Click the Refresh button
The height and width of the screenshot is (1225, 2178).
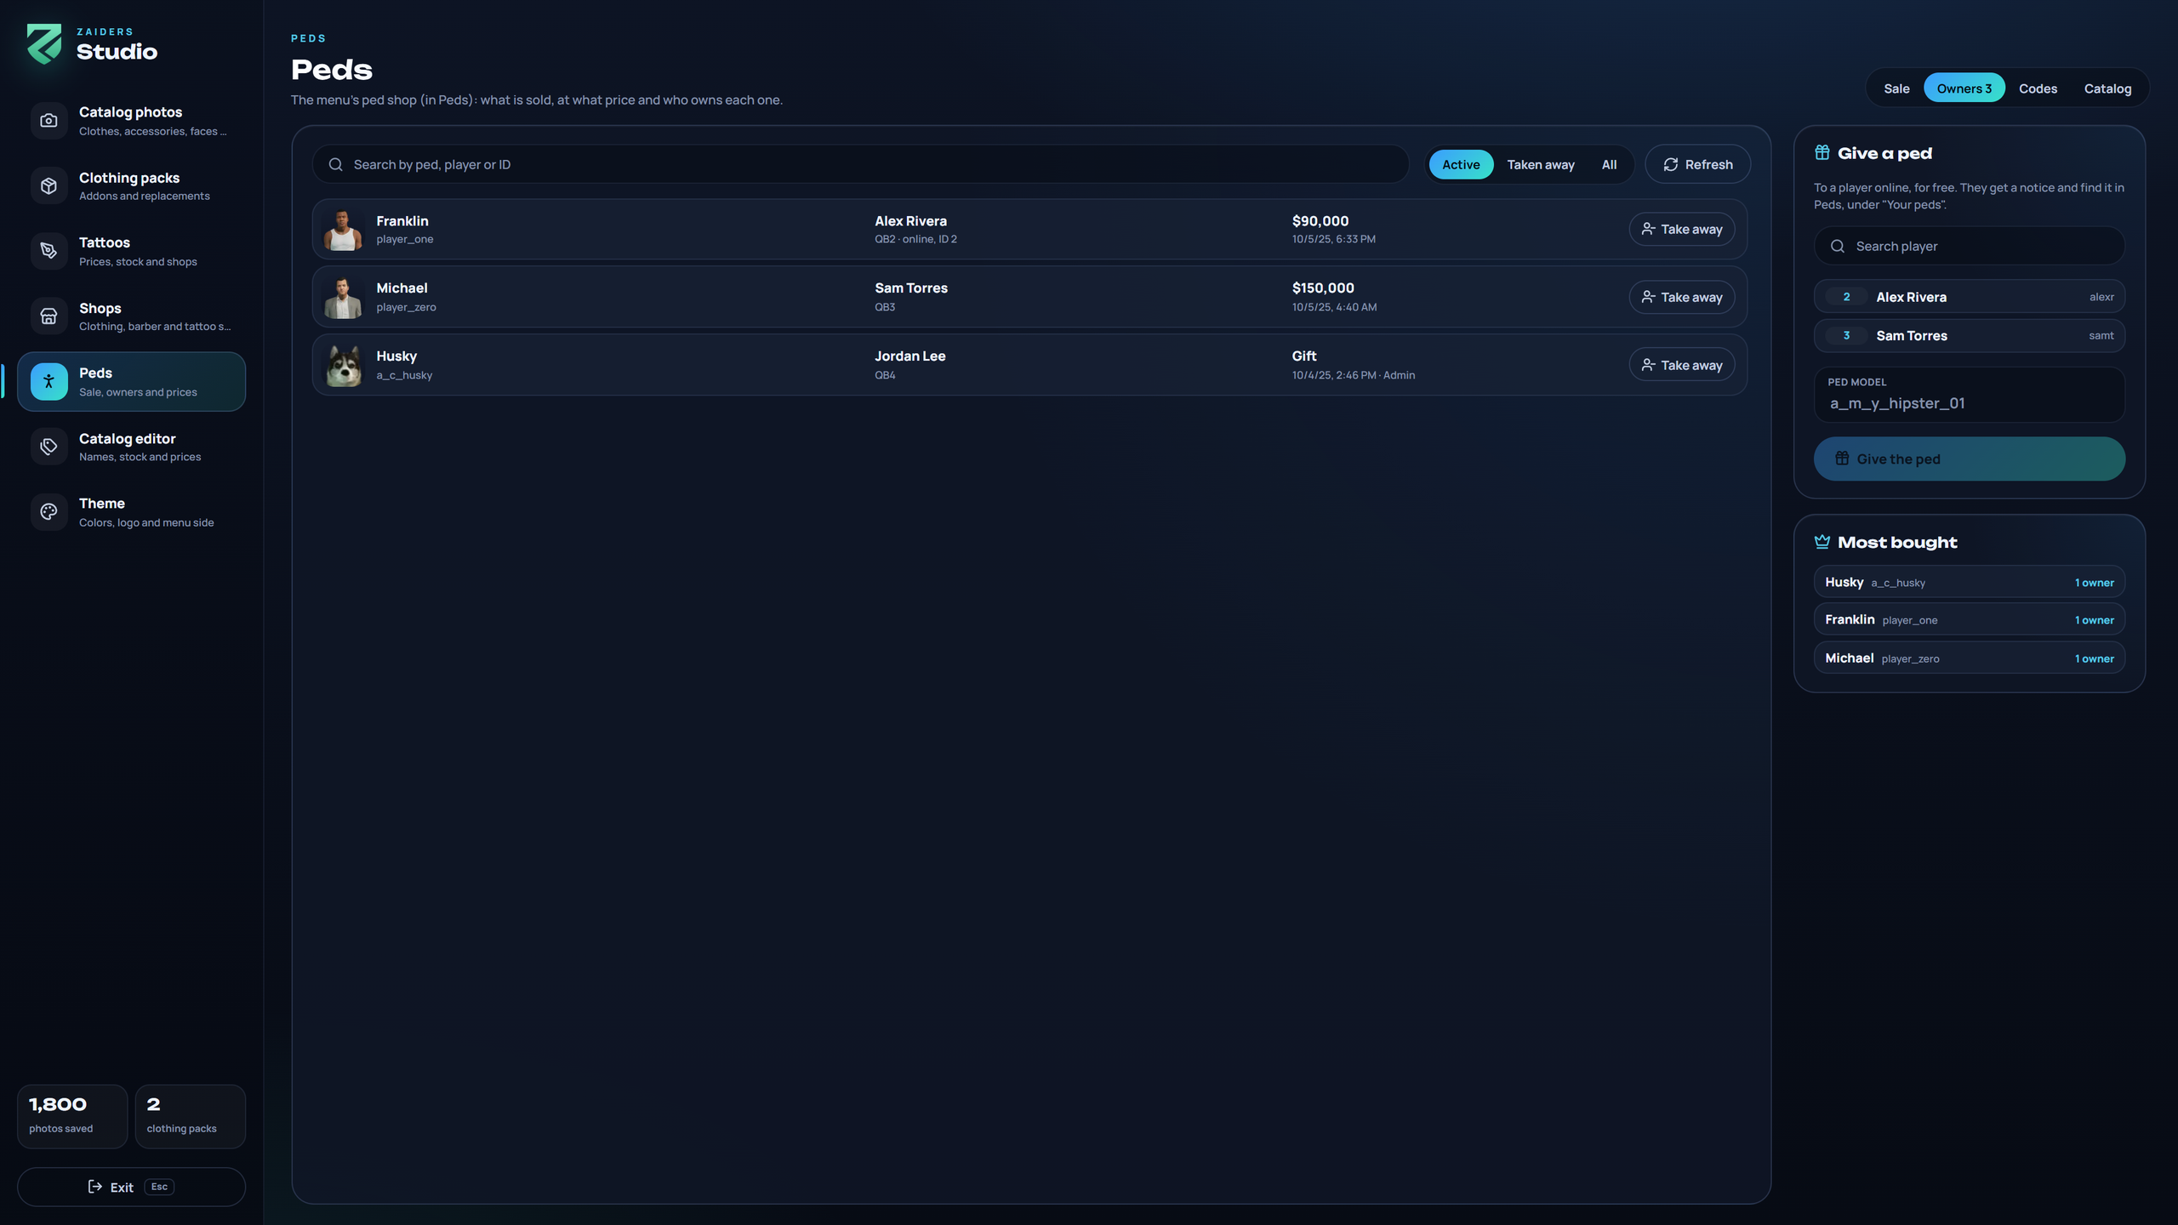coord(1697,164)
